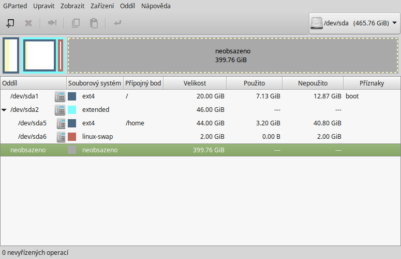
Task: Click the Delete partition X icon
Action: click(x=28, y=23)
